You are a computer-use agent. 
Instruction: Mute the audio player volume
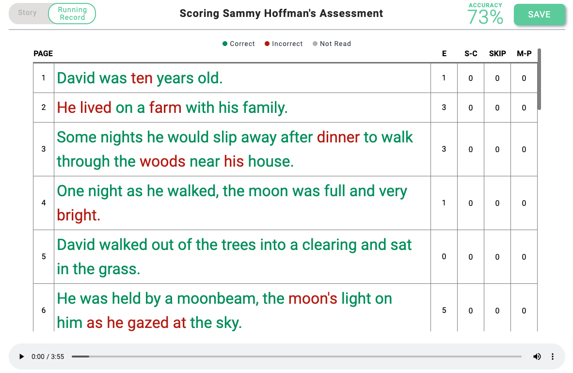click(537, 357)
